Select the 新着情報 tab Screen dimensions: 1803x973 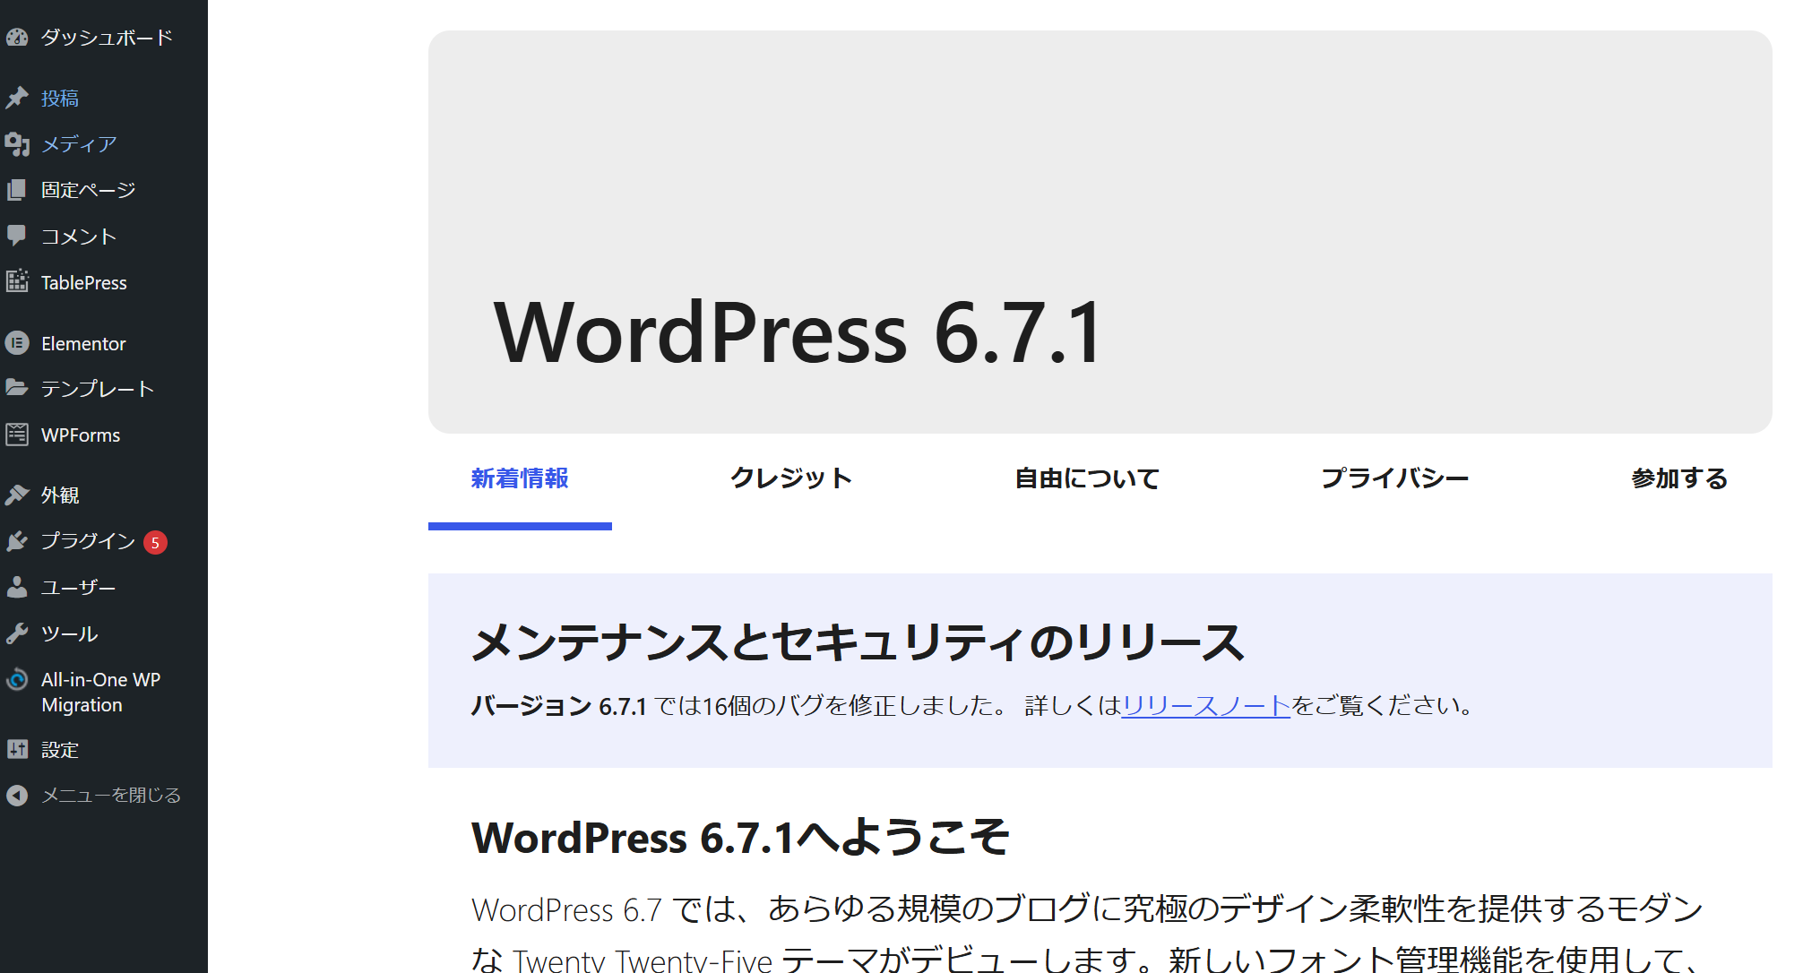pos(520,478)
